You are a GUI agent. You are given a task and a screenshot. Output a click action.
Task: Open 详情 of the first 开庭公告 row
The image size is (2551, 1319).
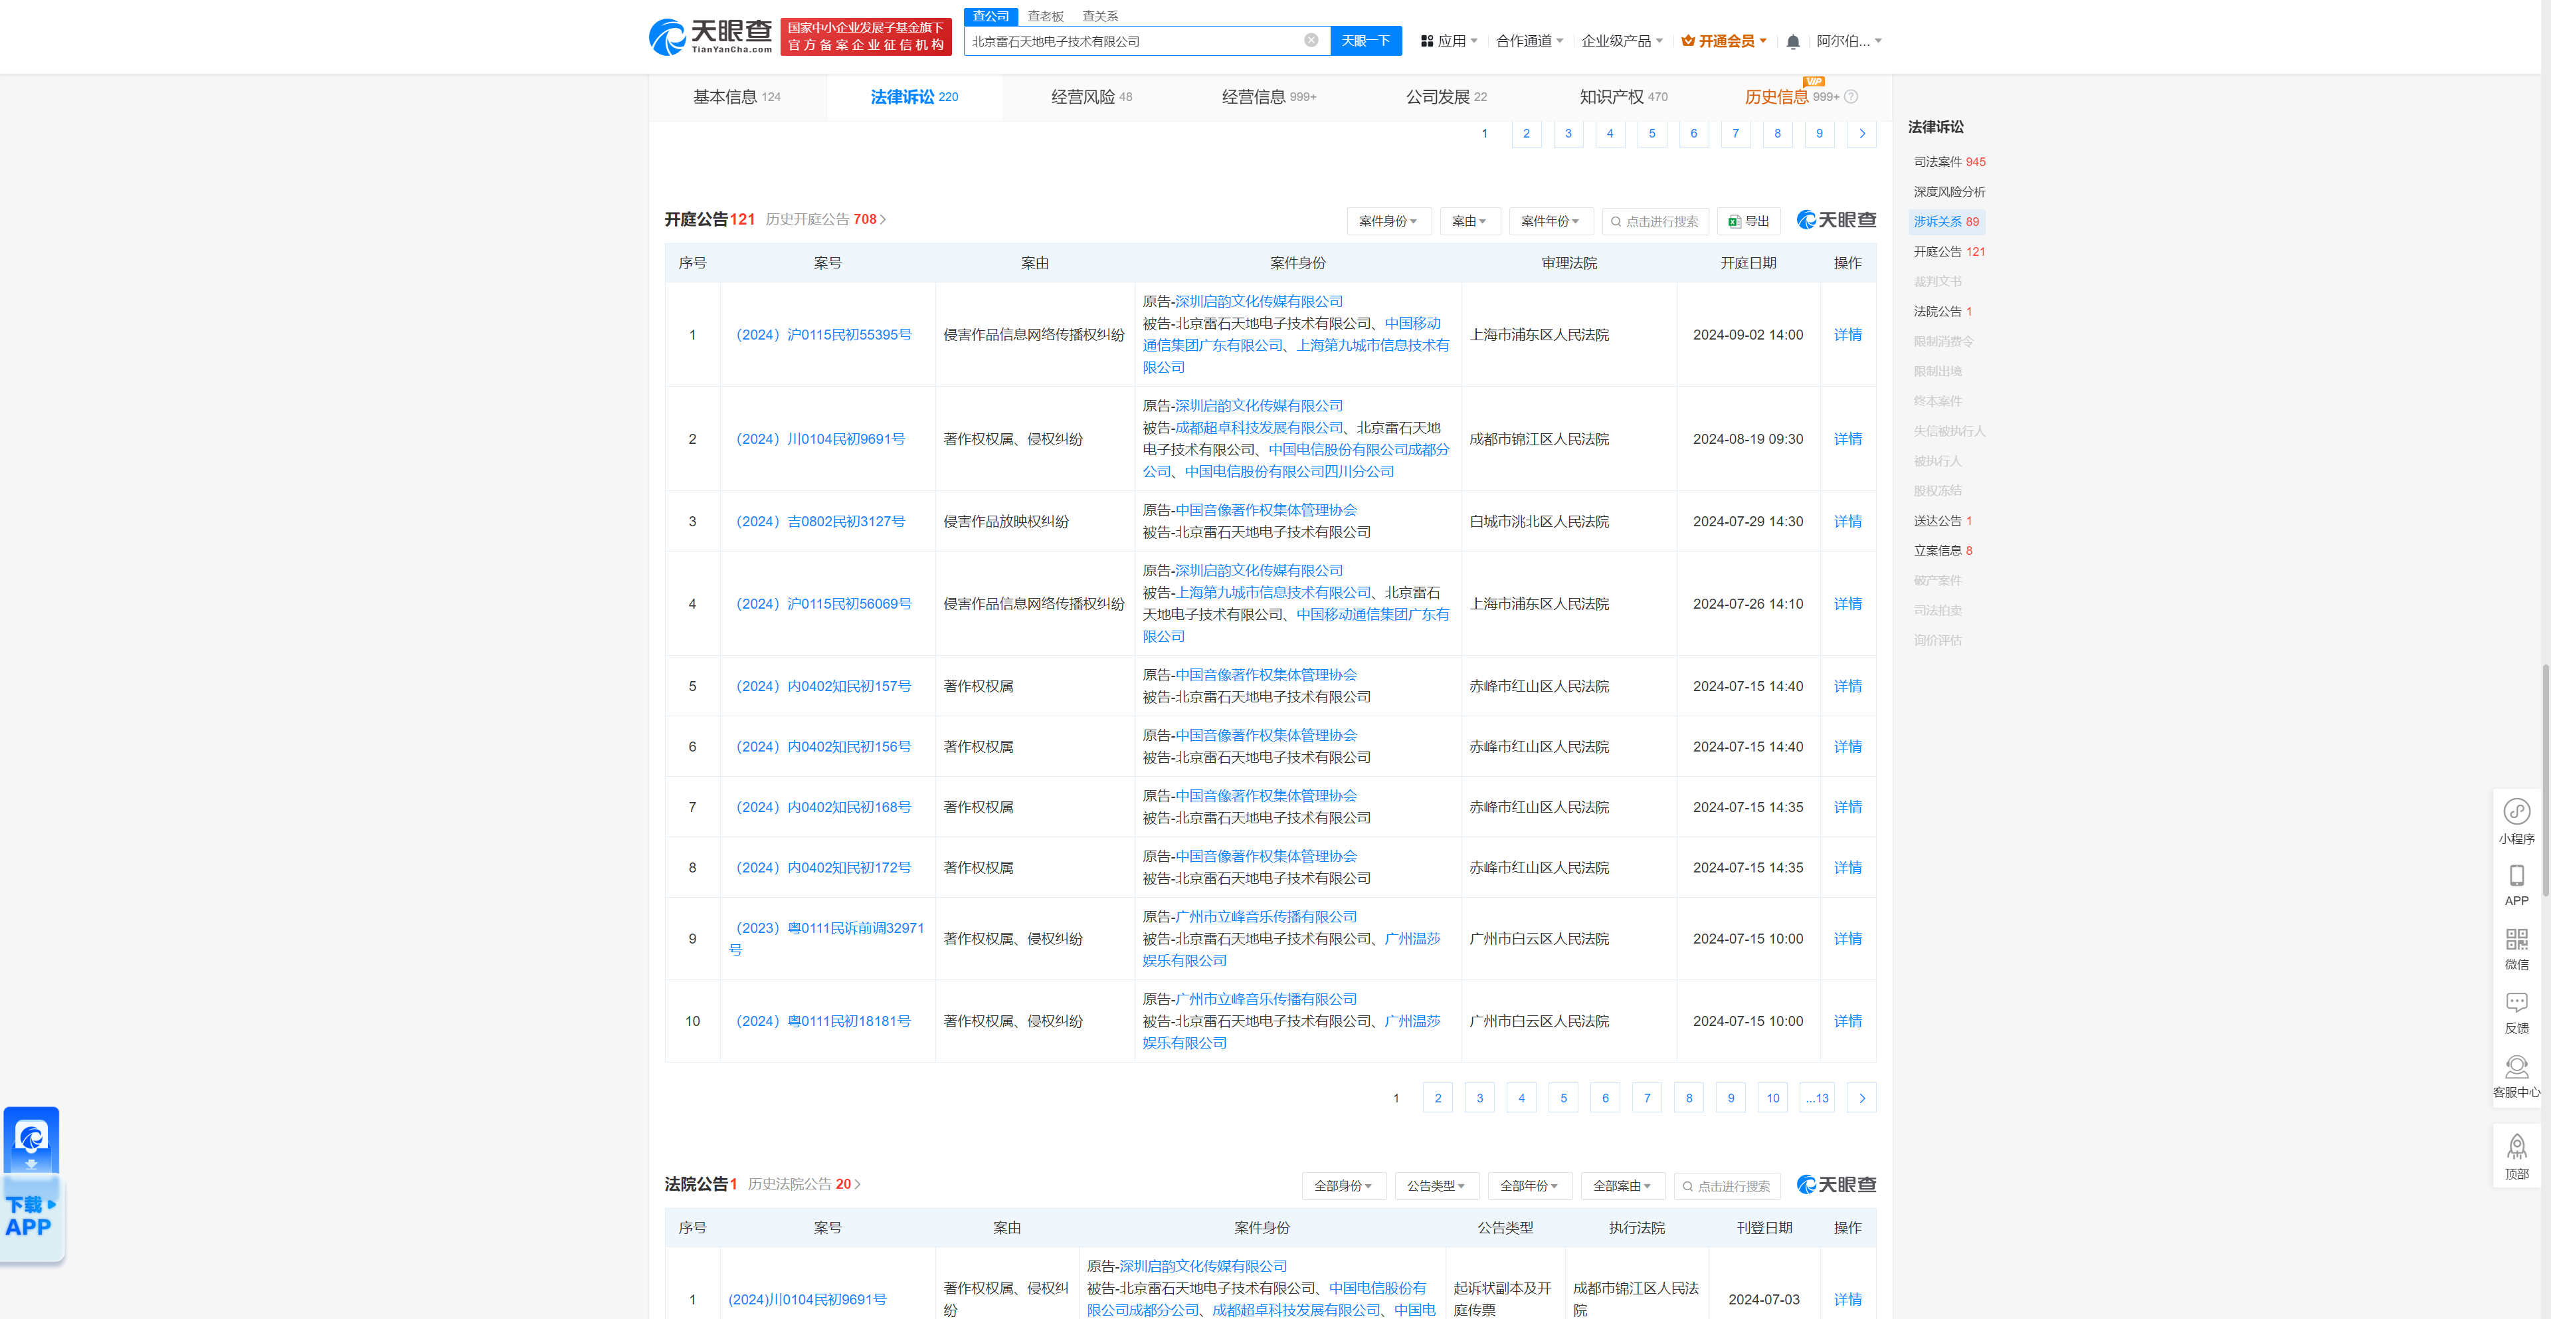(x=1847, y=335)
